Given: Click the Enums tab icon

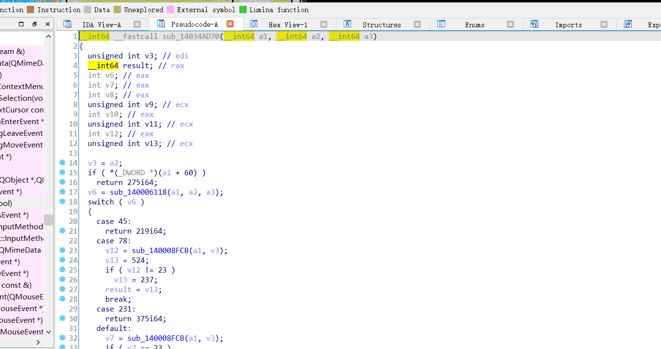Looking at the screenshot, I should click(x=441, y=24).
